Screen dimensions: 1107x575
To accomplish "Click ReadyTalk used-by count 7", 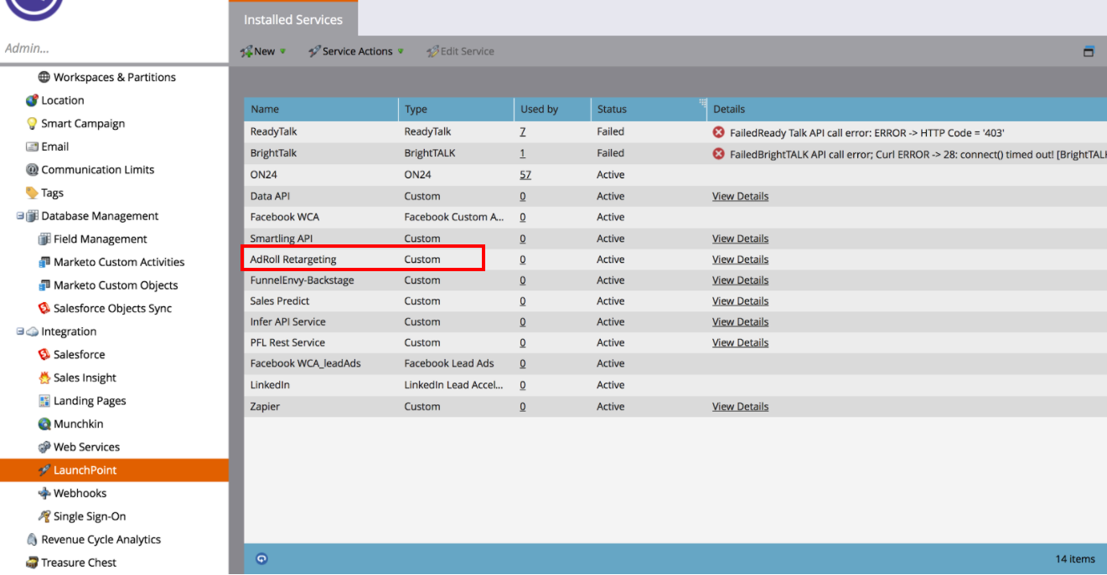I will [x=523, y=132].
